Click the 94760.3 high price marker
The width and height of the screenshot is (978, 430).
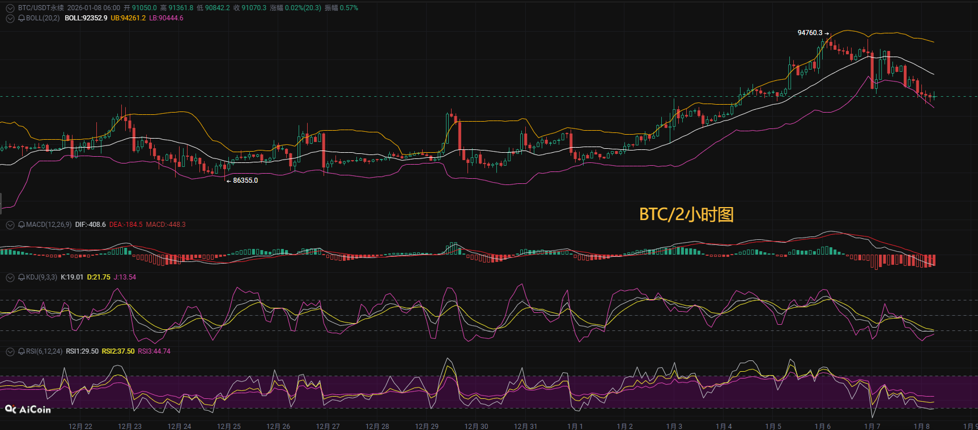pos(810,33)
